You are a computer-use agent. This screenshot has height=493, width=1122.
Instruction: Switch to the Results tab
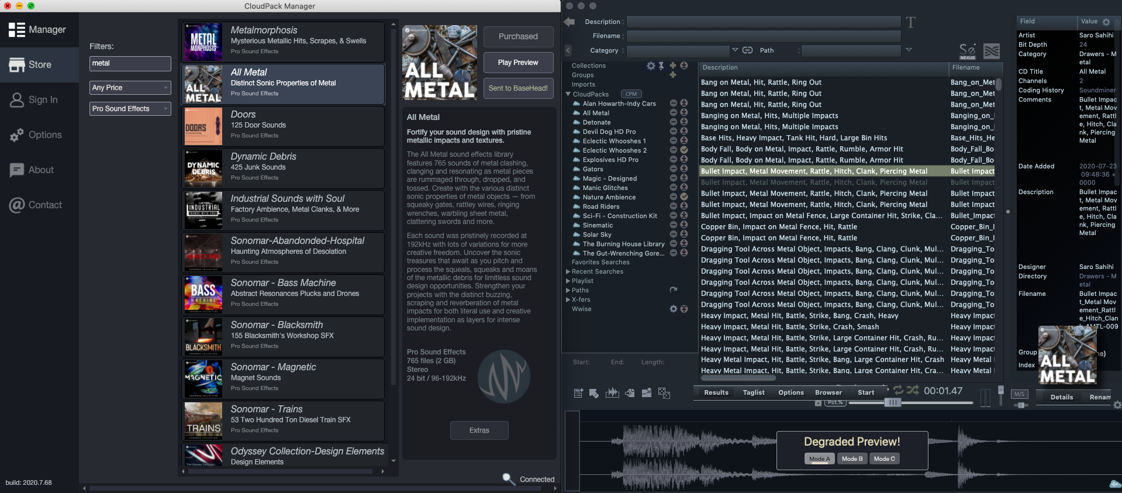point(716,393)
